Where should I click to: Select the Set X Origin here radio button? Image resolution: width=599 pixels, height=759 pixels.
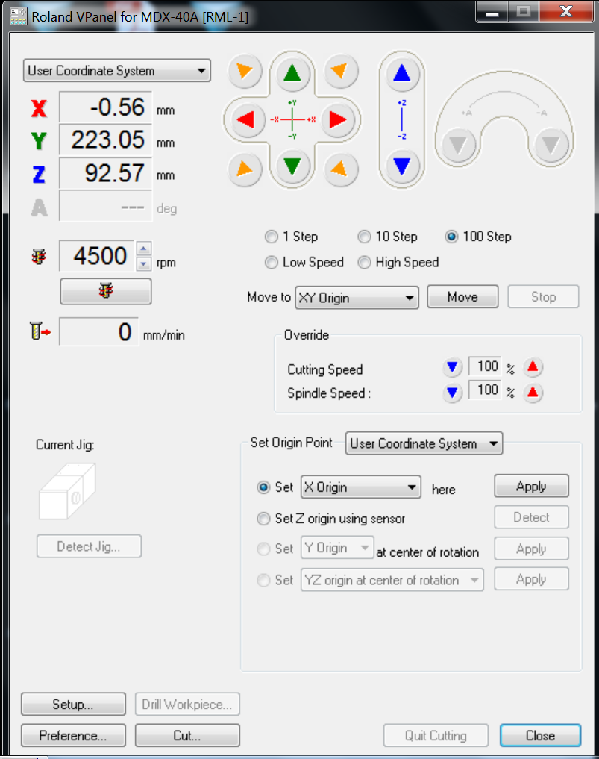point(263,487)
